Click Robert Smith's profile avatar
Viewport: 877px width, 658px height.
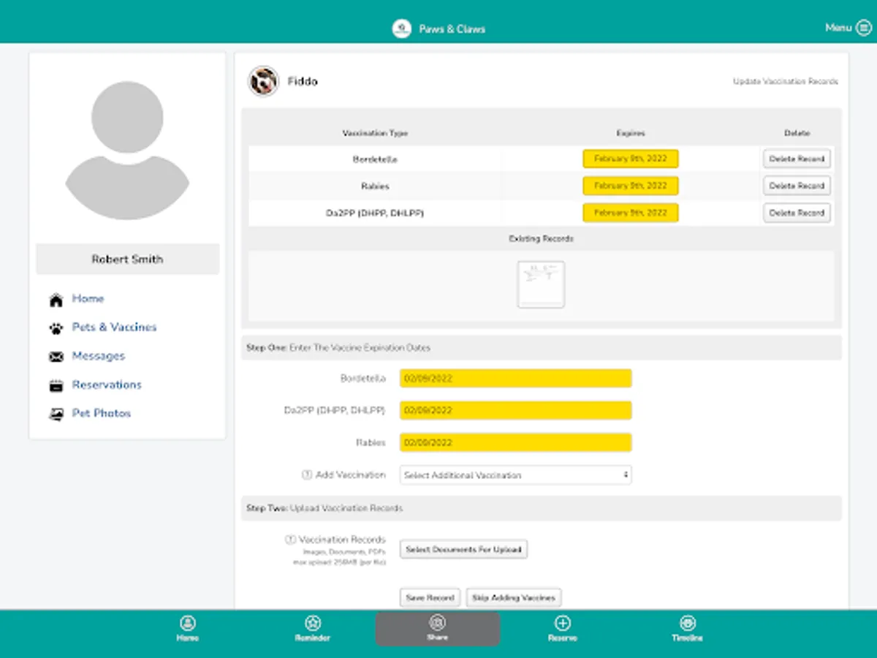[x=127, y=150]
